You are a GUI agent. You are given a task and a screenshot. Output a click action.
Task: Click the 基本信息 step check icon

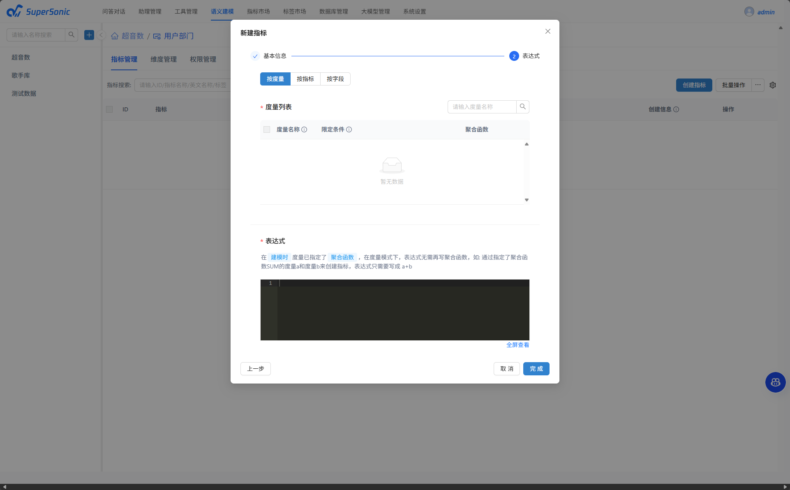tap(255, 56)
